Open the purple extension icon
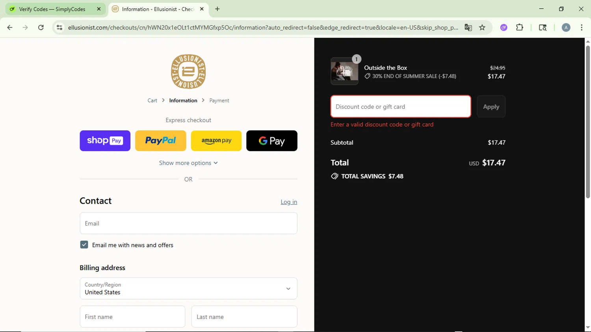The image size is (591, 332). point(504,28)
